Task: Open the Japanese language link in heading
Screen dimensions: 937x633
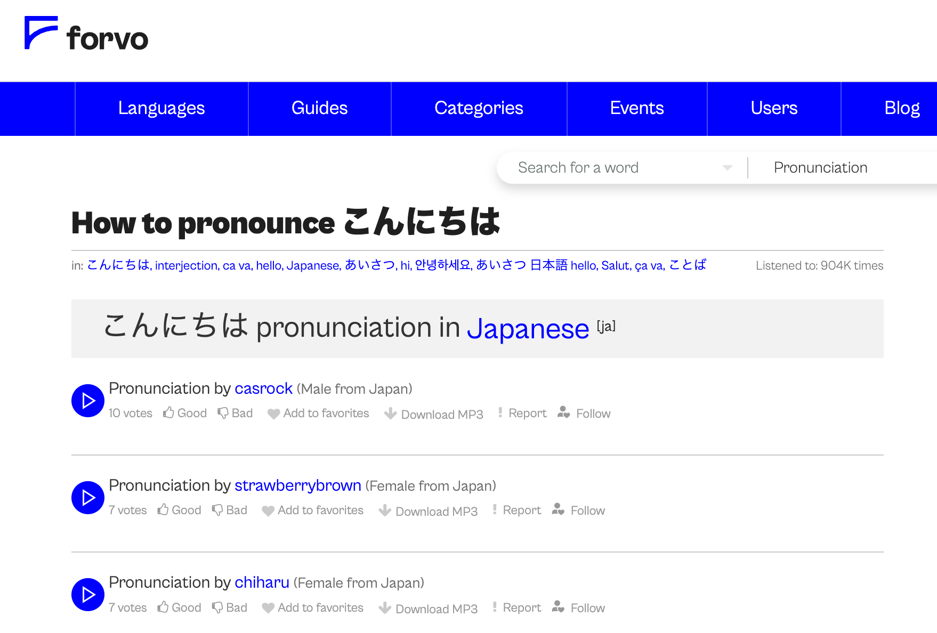Action: click(528, 329)
